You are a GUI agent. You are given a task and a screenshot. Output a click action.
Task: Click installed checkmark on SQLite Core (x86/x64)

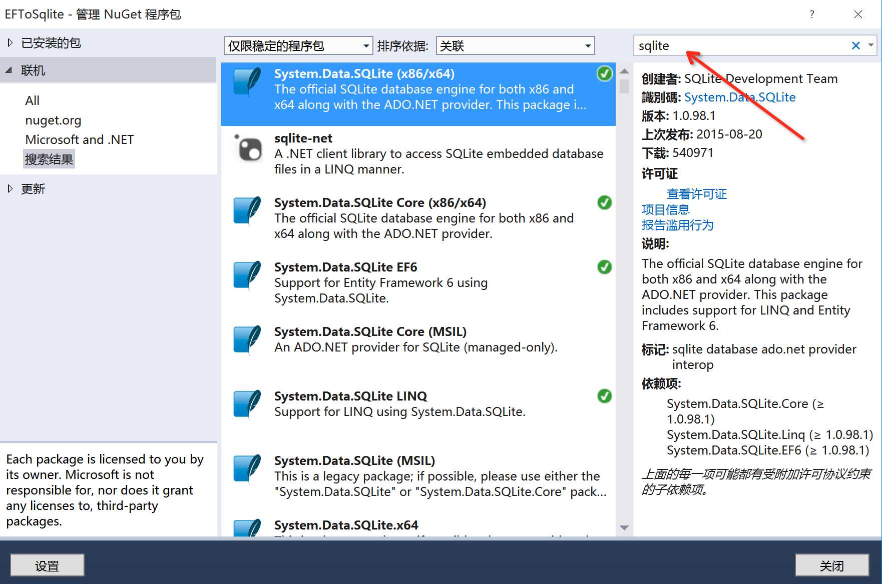605,202
